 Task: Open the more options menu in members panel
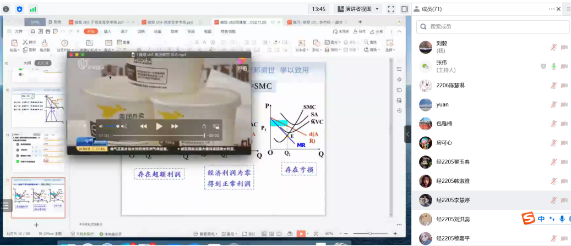pyautogui.click(x=552, y=9)
